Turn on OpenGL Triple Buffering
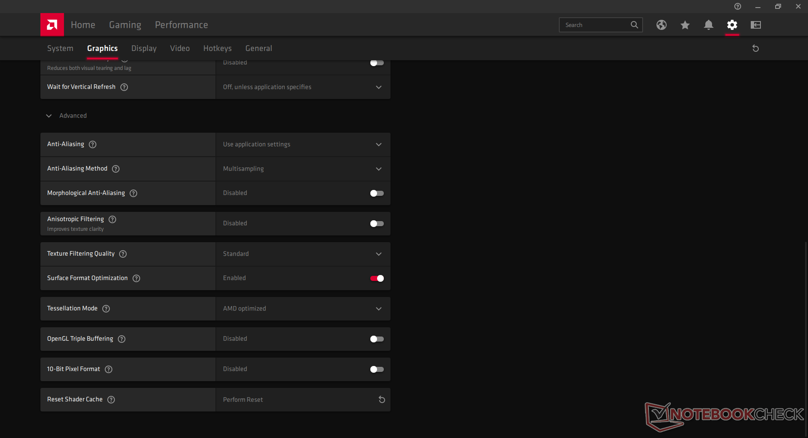 pos(377,339)
